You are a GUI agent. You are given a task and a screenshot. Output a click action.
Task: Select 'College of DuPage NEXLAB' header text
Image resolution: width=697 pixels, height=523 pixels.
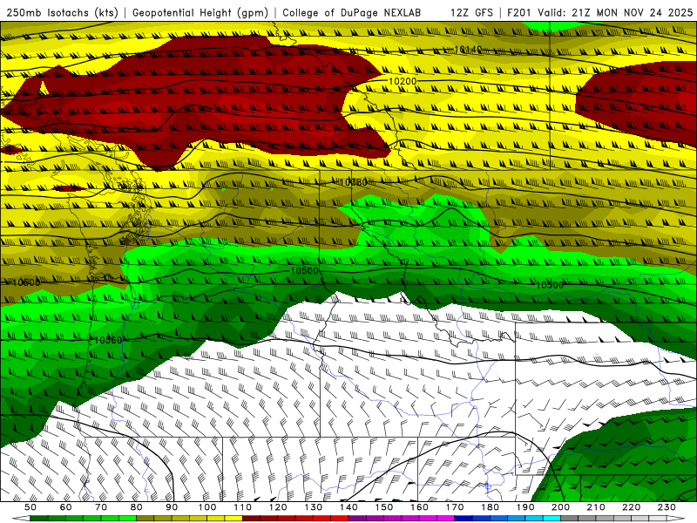click(352, 13)
